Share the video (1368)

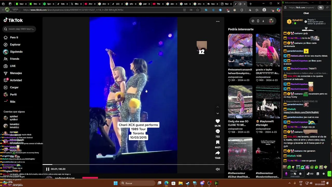pyautogui.click(x=218, y=153)
